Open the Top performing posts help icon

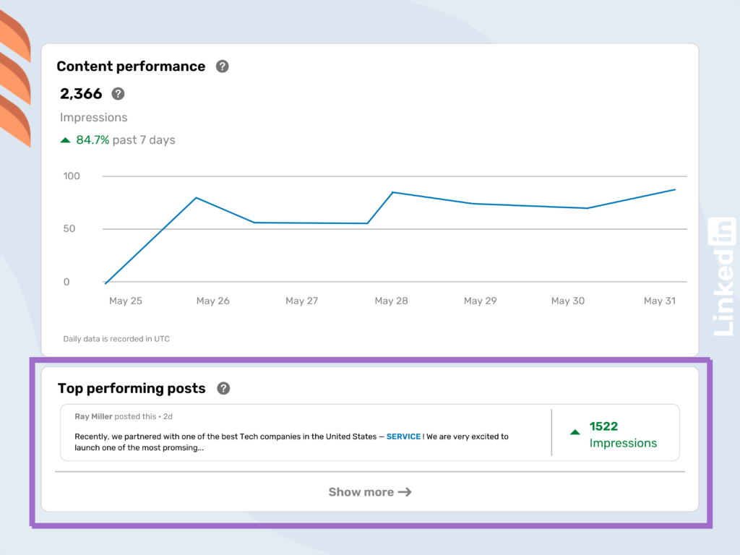pyautogui.click(x=223, y=388)
